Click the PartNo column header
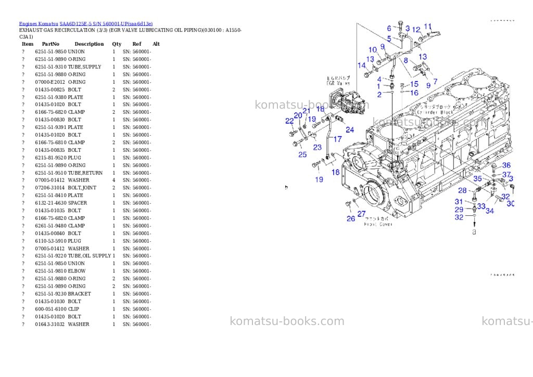Image resolution: width=533 pixels, height=377 pixels. click(x=50, y=44)
